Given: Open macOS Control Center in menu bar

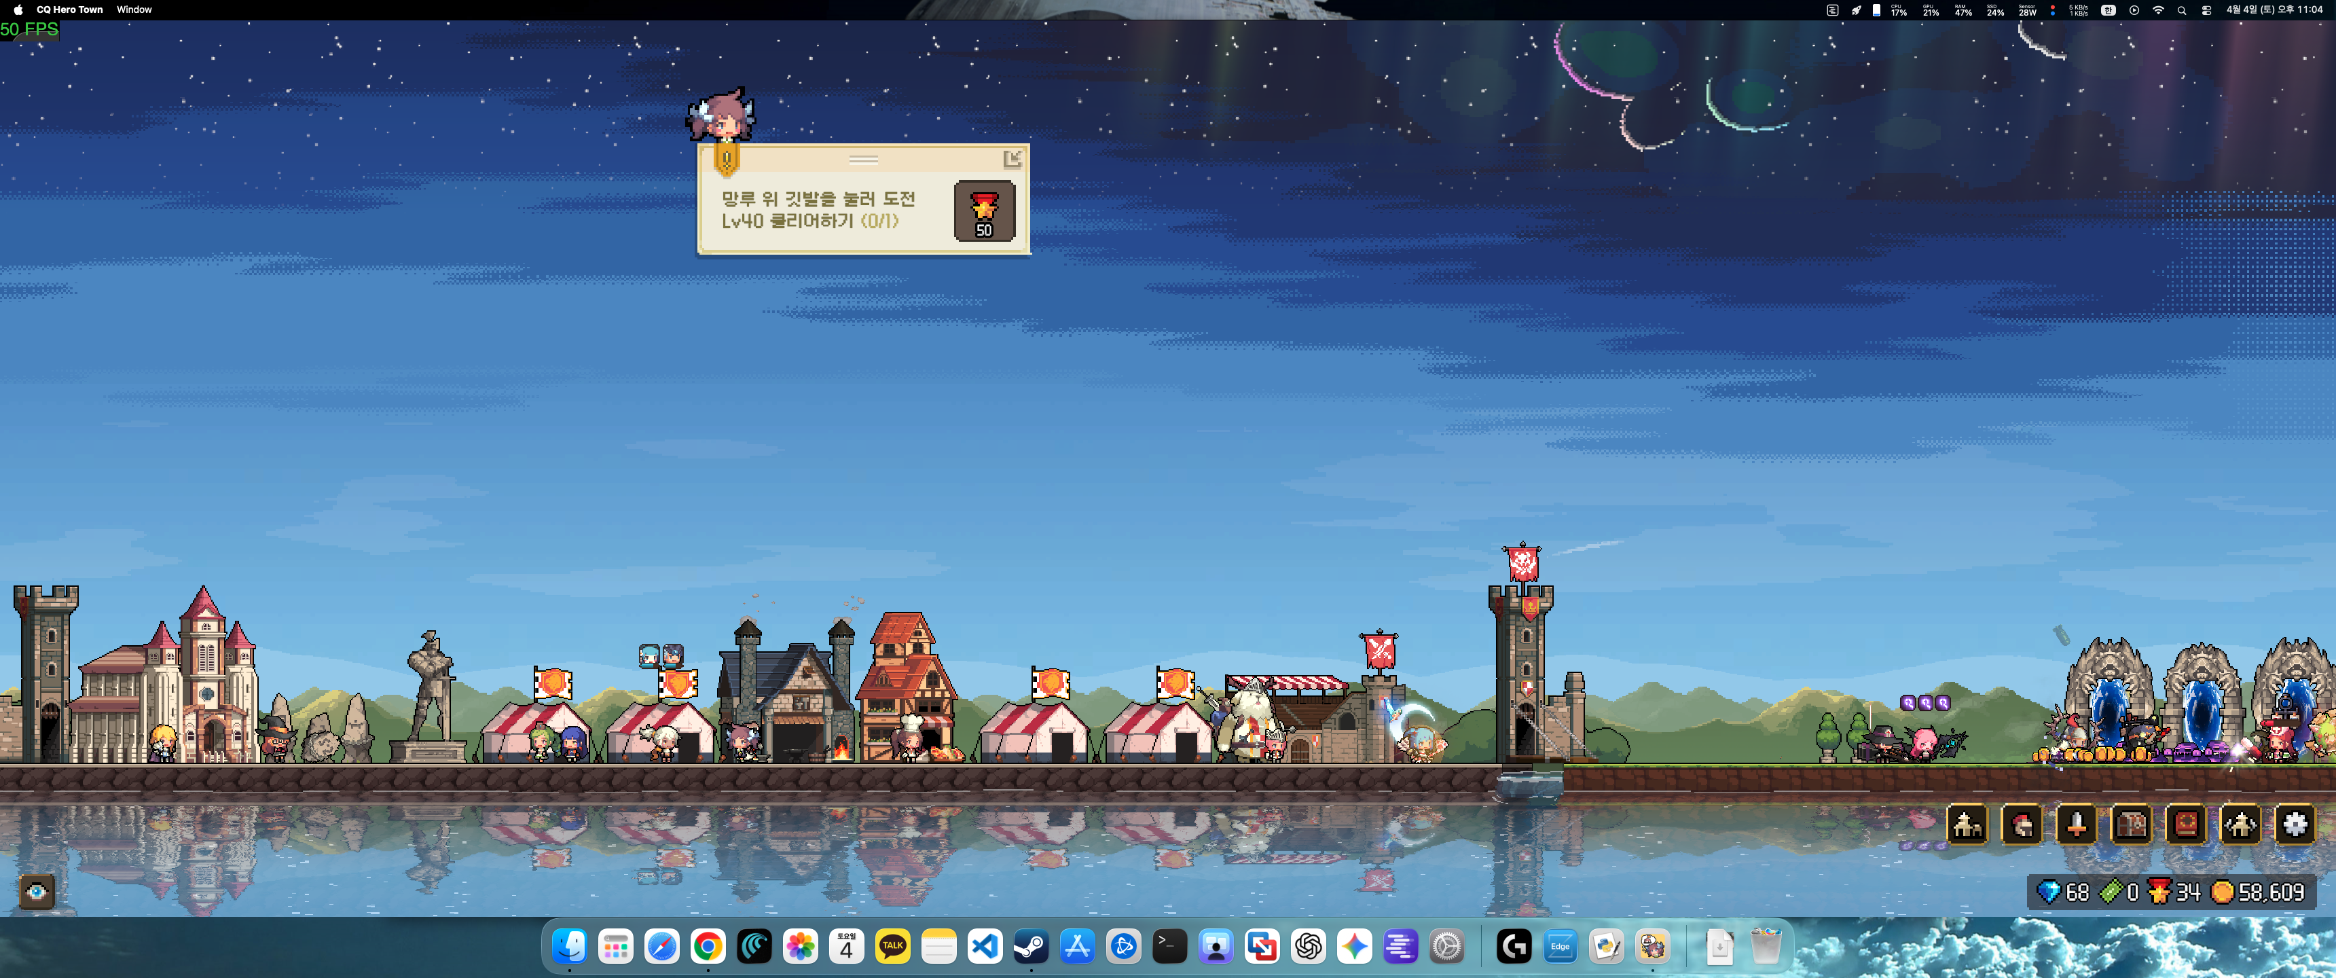Looking at the screenshot, I should [2206, 10].
